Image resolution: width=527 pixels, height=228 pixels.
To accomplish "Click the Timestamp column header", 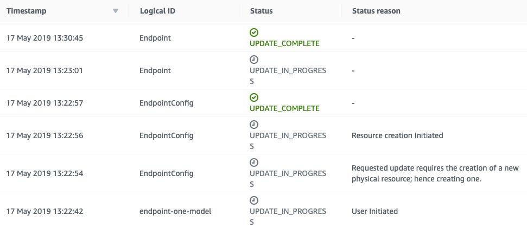I will point(27,11).
